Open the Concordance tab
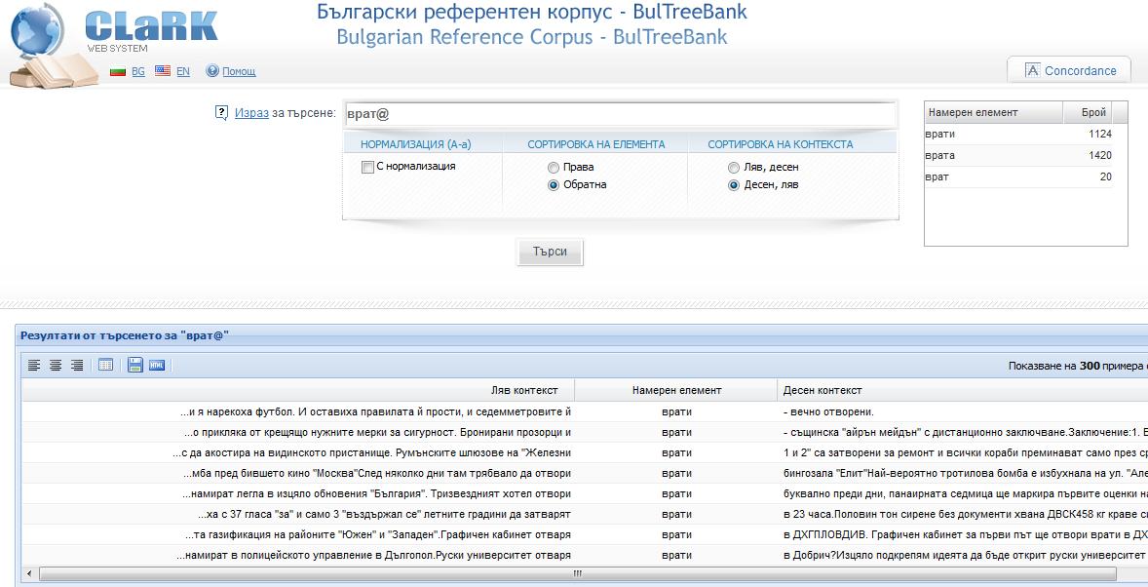1148x587 pixels. point(1070,70)
